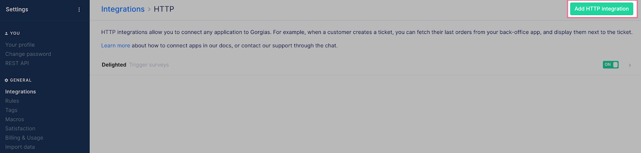The width and height of the screenshot is (641, 153).
Task: Open REST API settings page
Action: (x=17, y=63)
